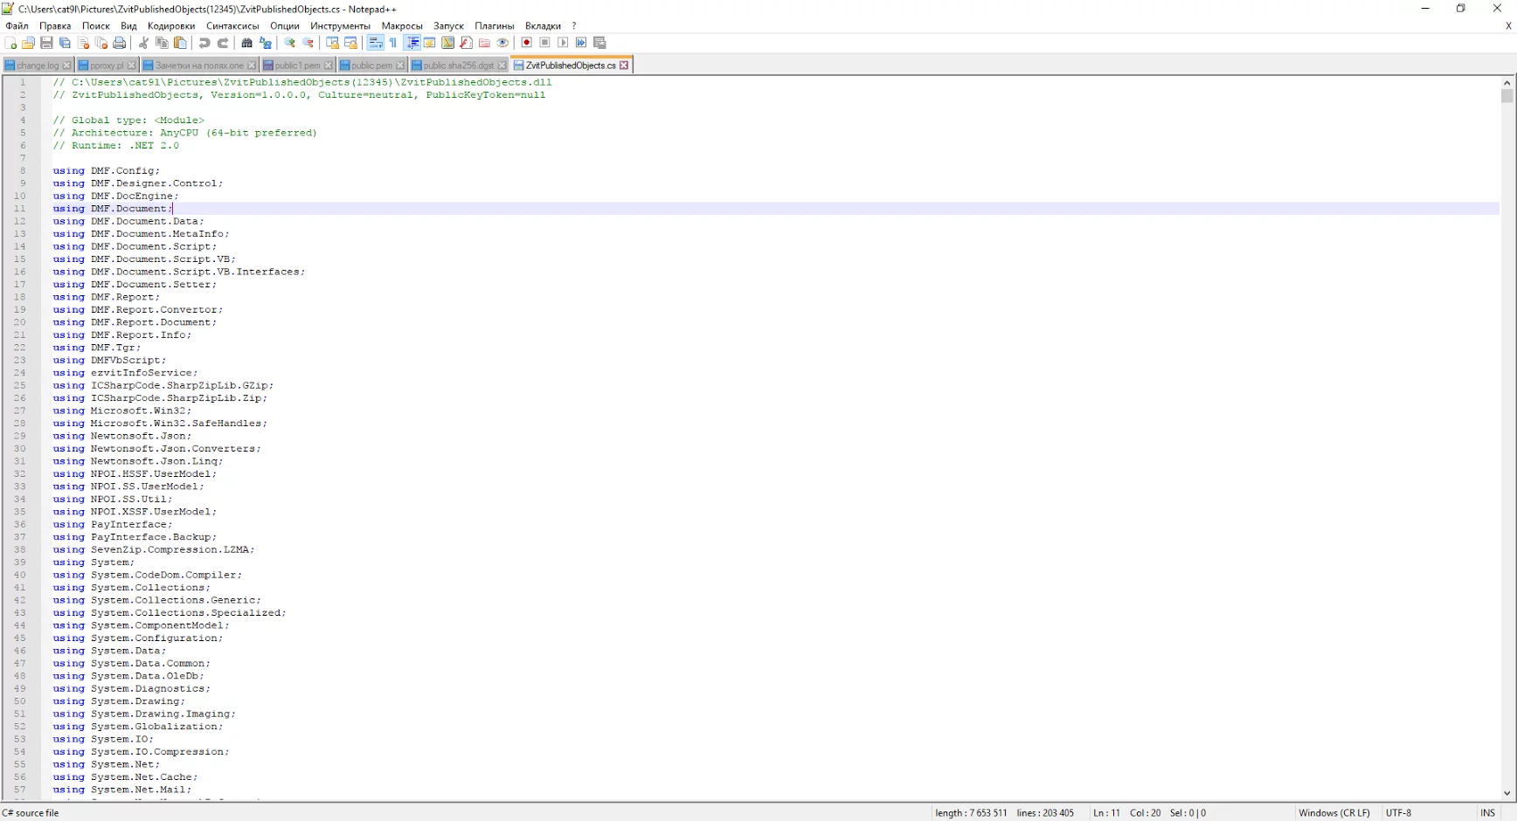Open the Запуск menu

[448, 26]
